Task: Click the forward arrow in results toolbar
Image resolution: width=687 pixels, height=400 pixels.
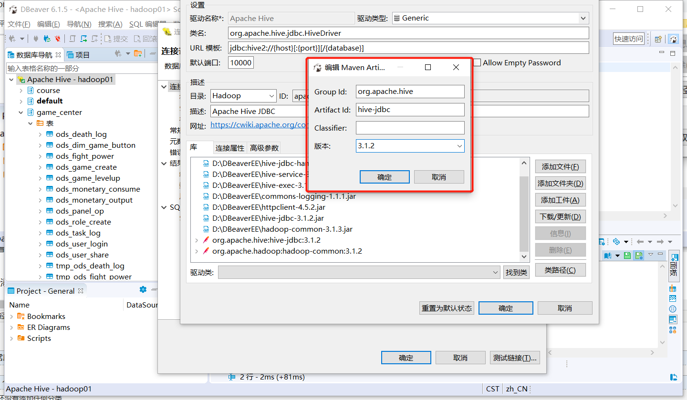Action: tap(660, 242)
